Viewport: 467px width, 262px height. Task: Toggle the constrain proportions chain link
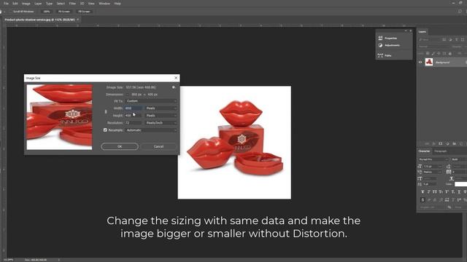point(106,111)
